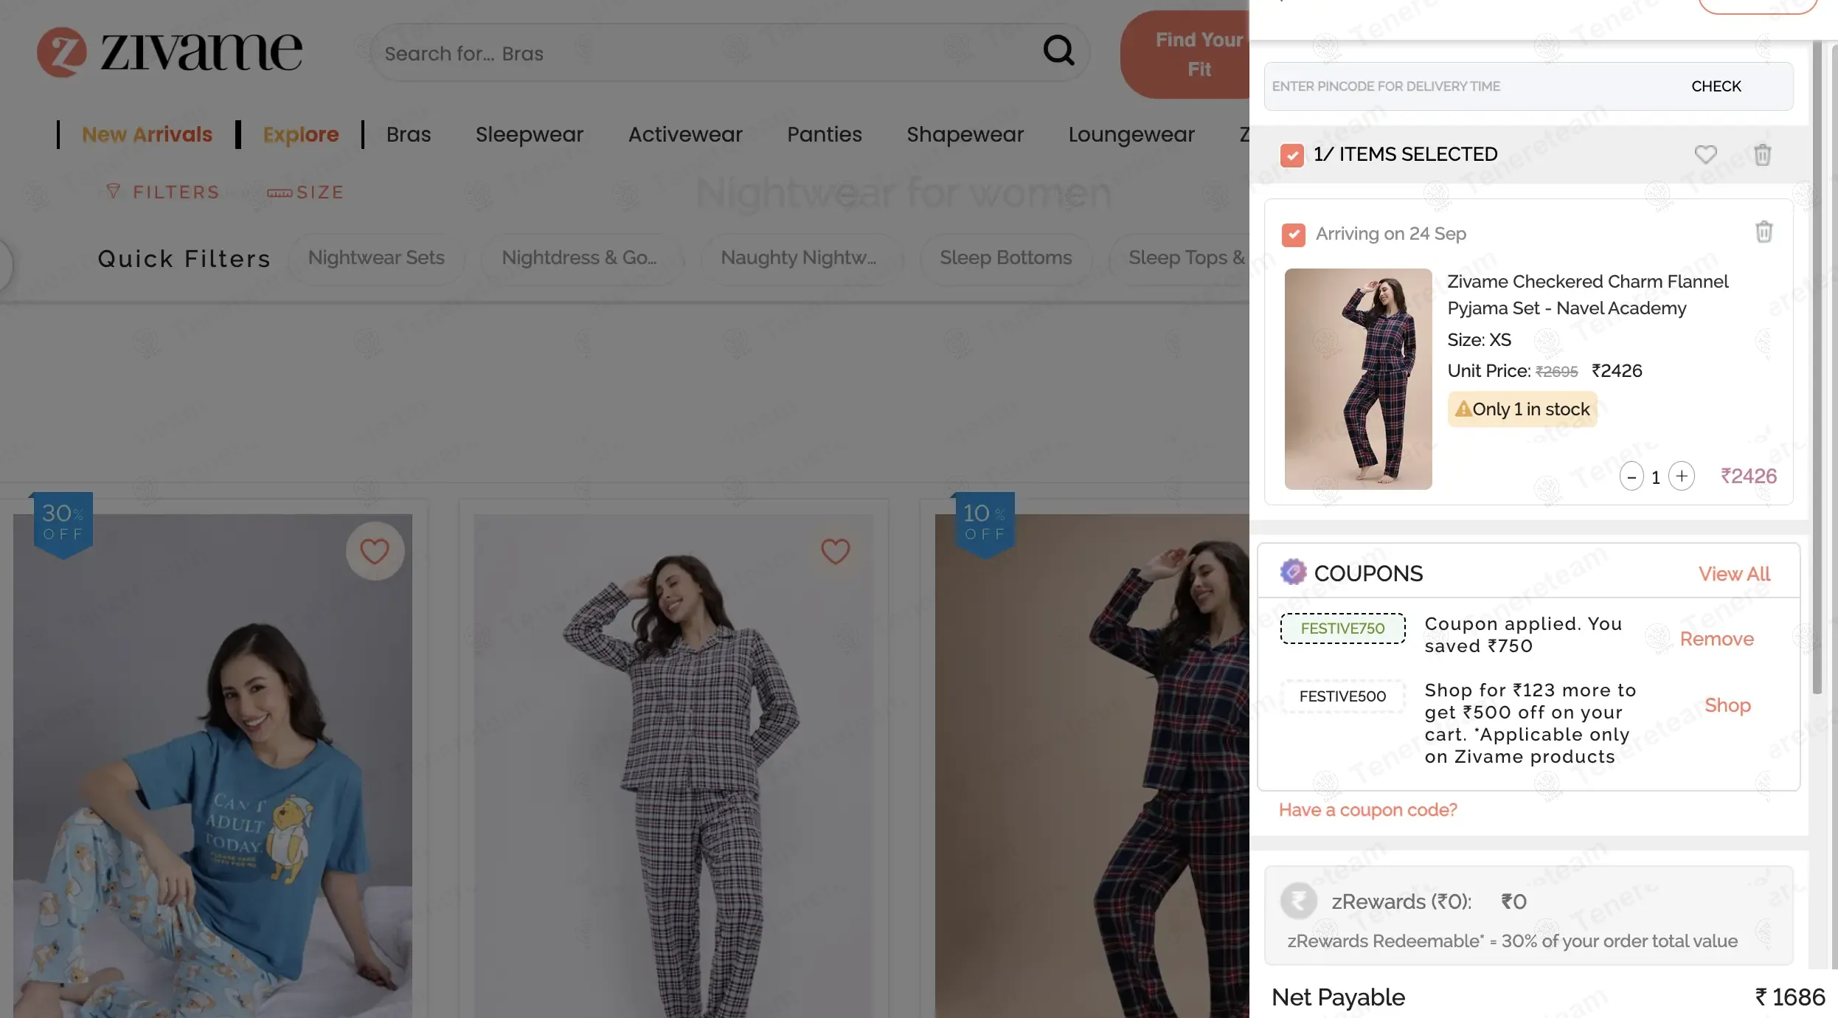Open the Panties category

[824, 134]
